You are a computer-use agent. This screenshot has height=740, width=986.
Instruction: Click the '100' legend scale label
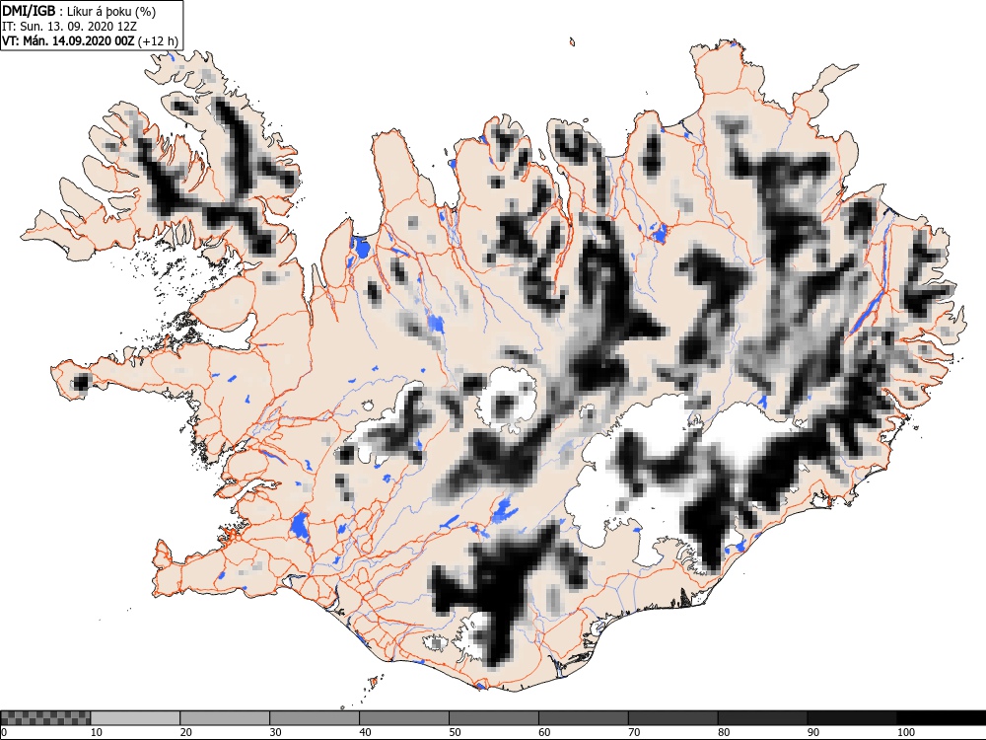pos(906,732)
